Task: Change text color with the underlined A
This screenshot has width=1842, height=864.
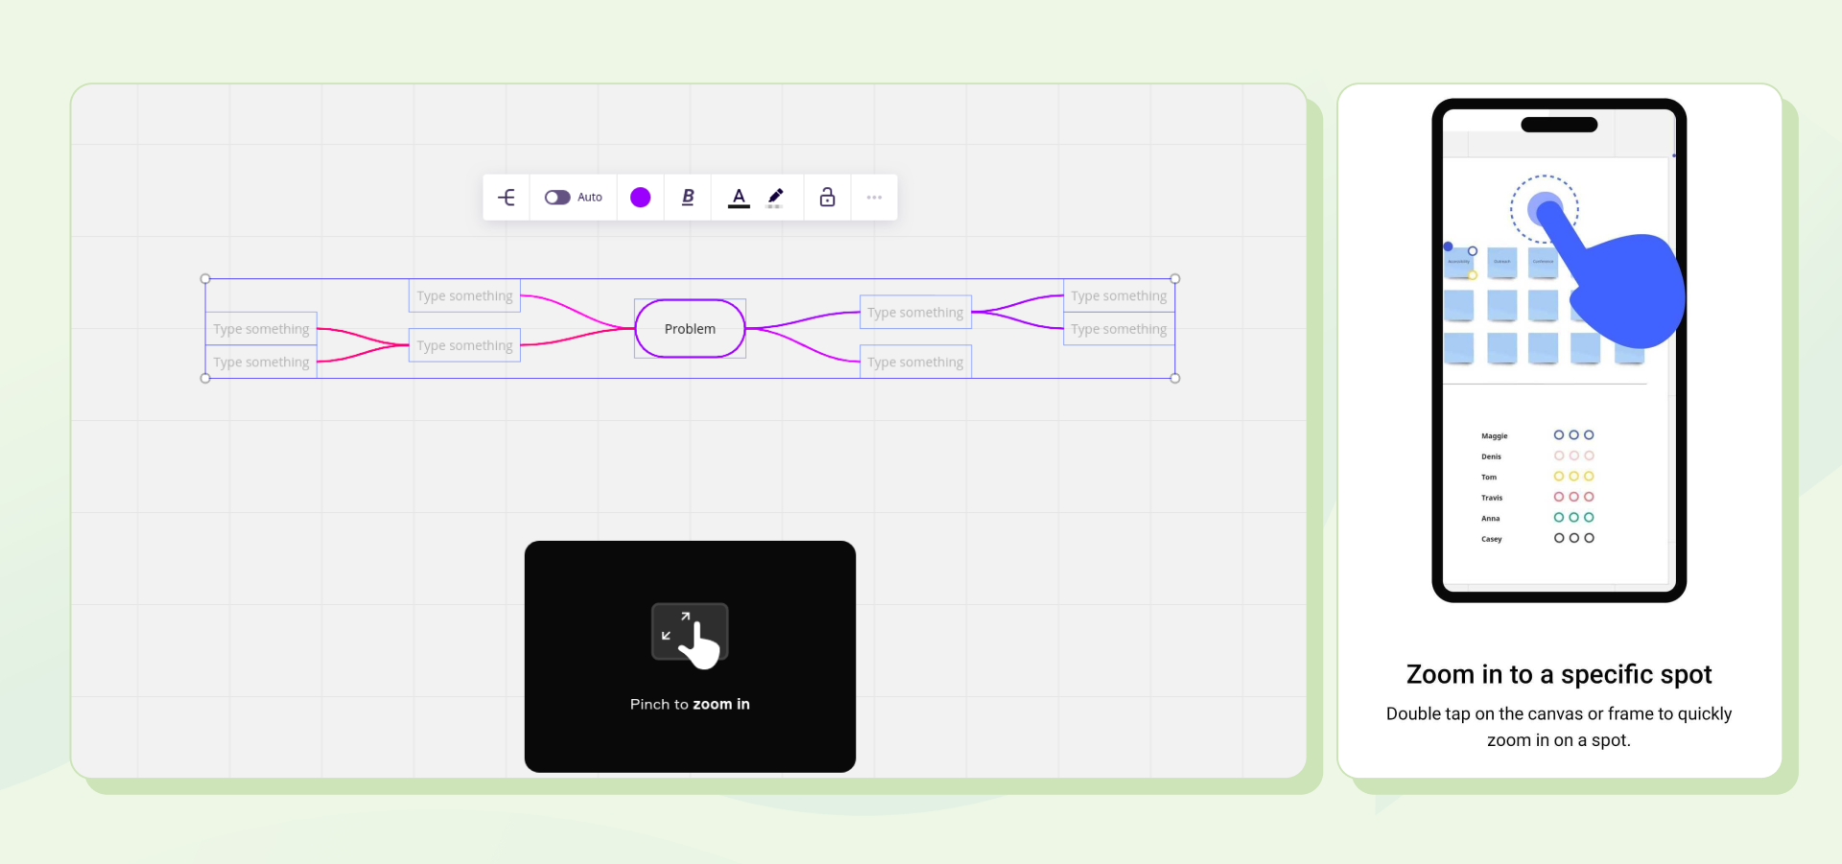Action: click(739, 198)
